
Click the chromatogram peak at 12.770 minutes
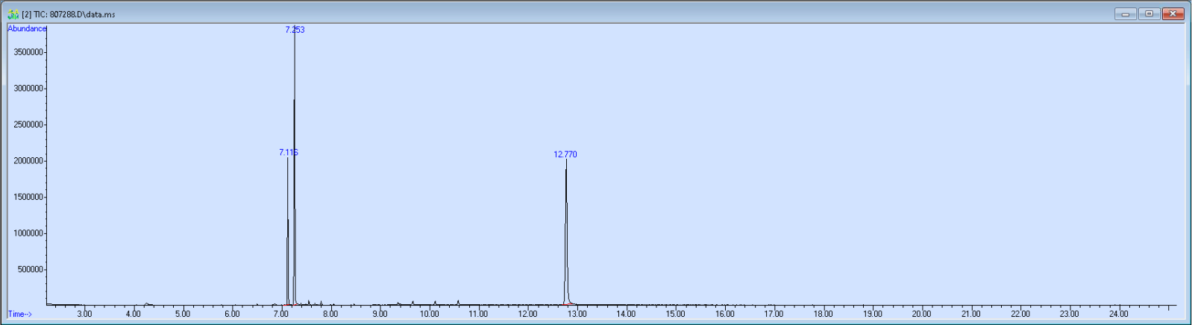[566, 231]
